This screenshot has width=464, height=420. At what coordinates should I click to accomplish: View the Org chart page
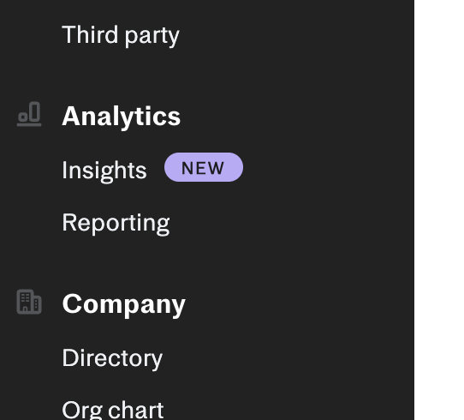113,410
